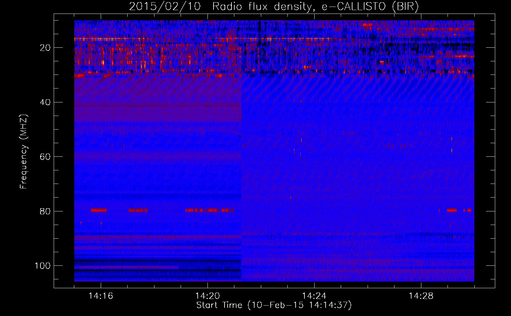Click the 'Frequency (MHZ)' axis label

(x=24, y=151)
